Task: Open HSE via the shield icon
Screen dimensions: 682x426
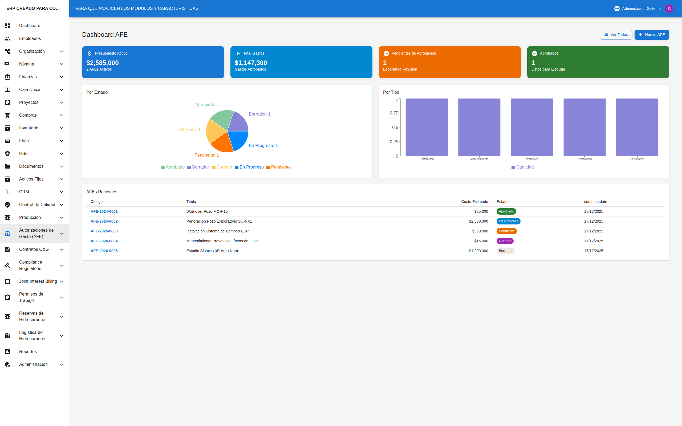Action: 7,153
